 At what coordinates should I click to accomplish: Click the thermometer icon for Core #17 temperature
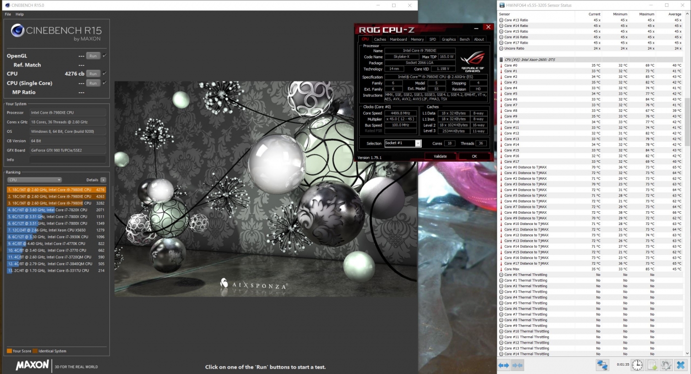tap(501, 162)
